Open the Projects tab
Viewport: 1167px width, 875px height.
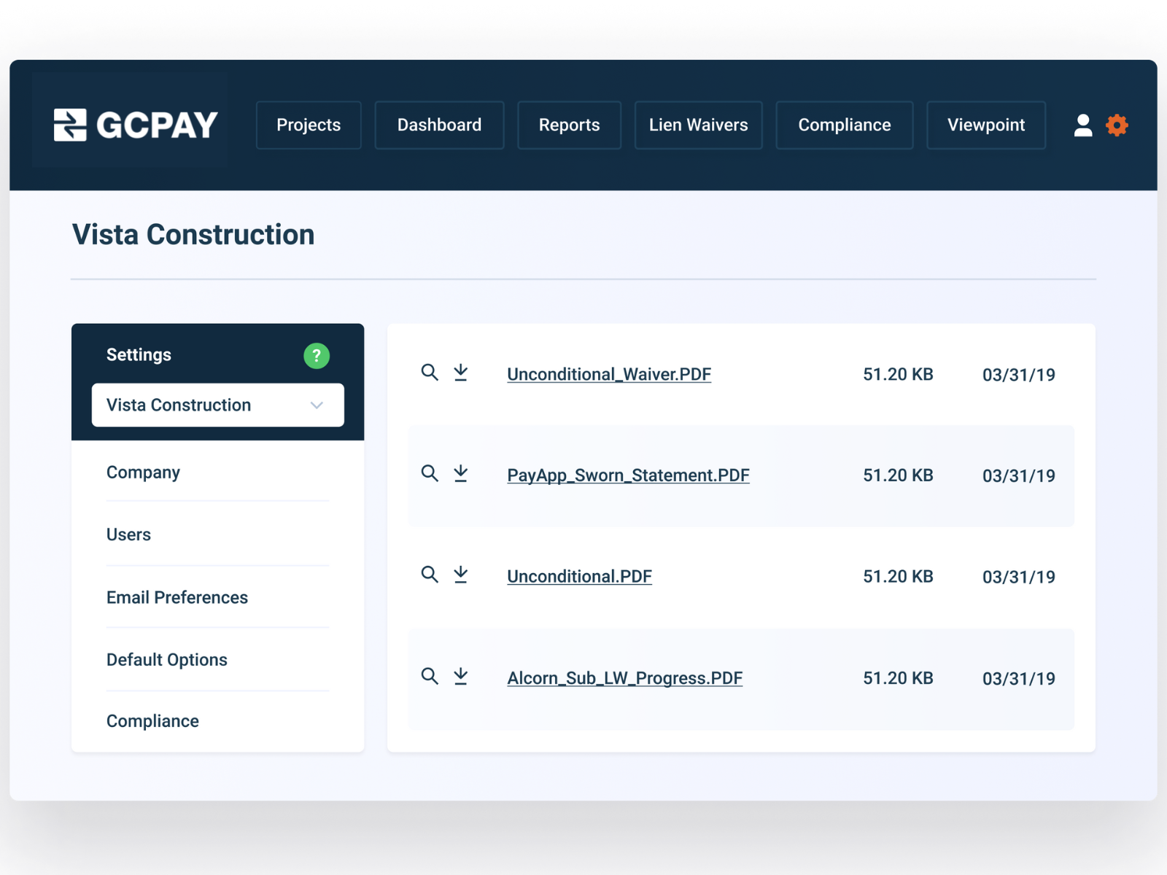click(309, 125)
